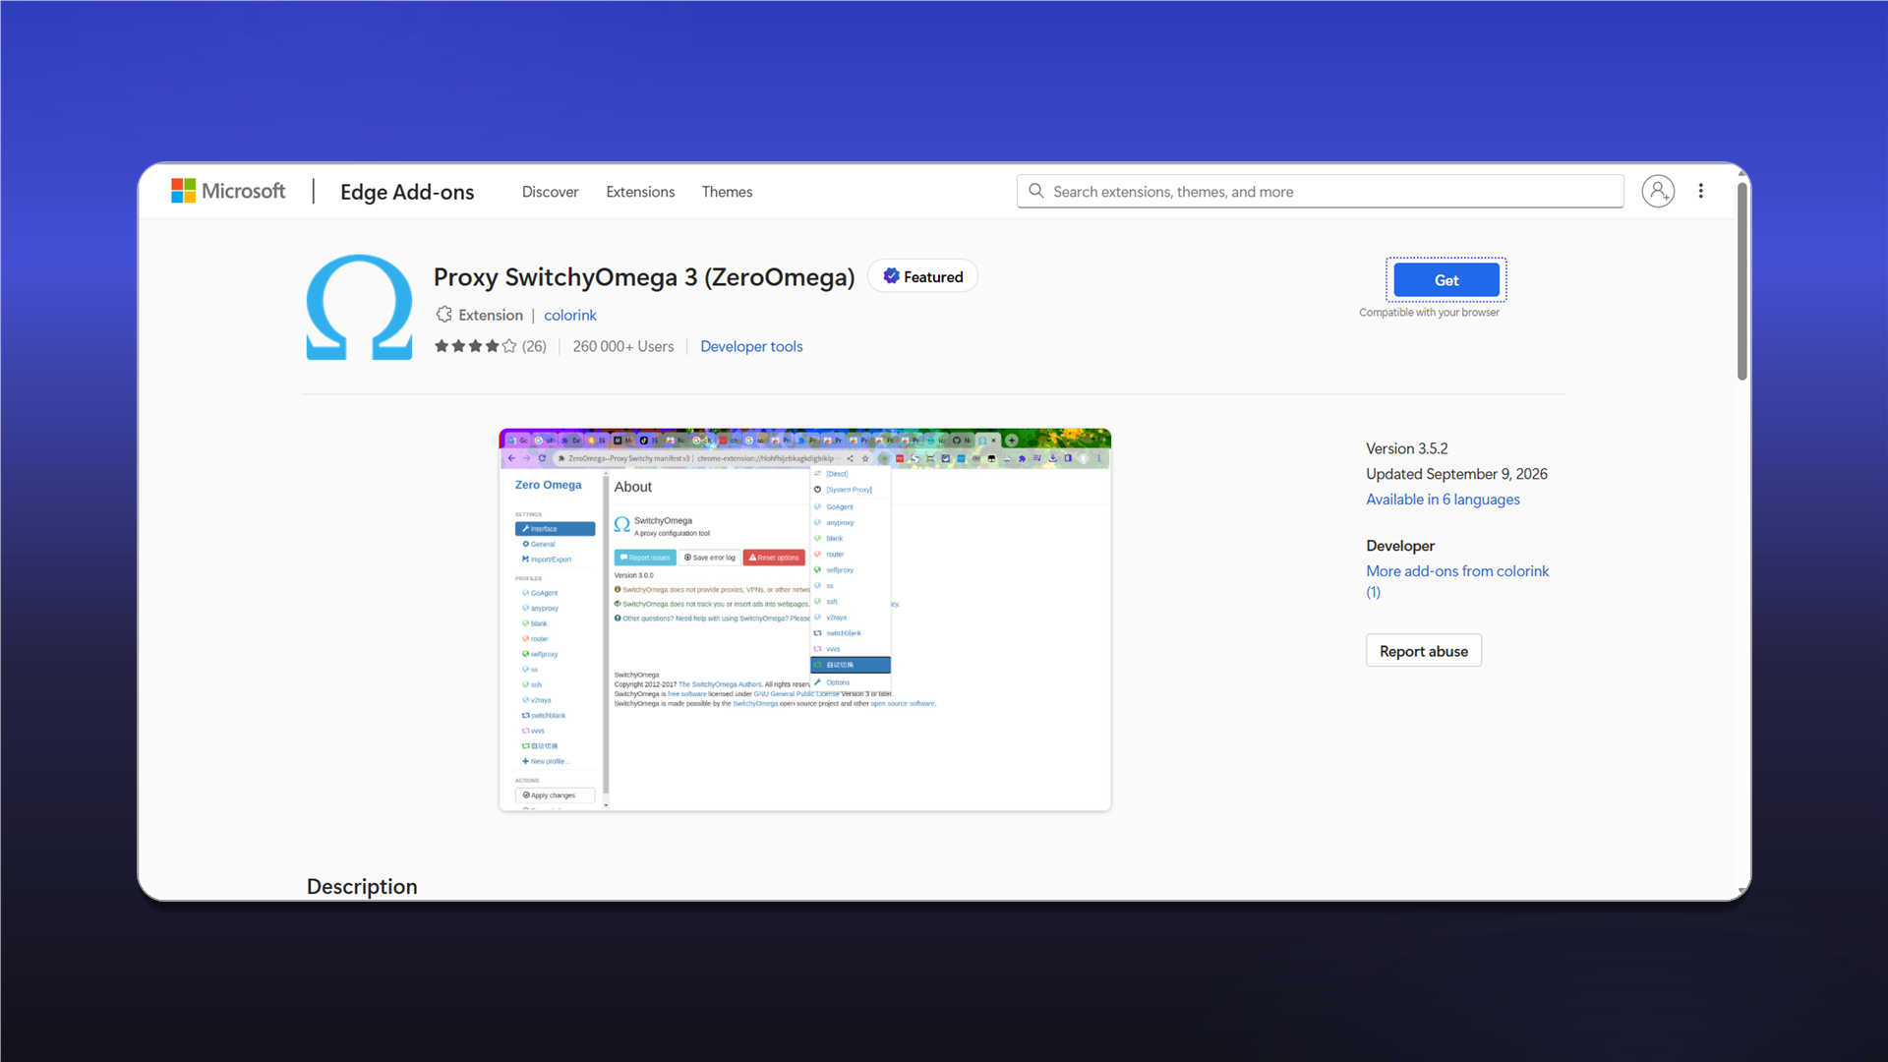The image size is (1888, 1062).
Task: Click the extension title Proxy SwitchyOmega 3
Action: pyautogui.click(x=644, y=277)
